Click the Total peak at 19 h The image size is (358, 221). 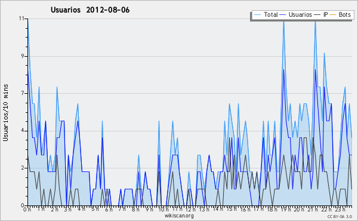click(283, 21)
